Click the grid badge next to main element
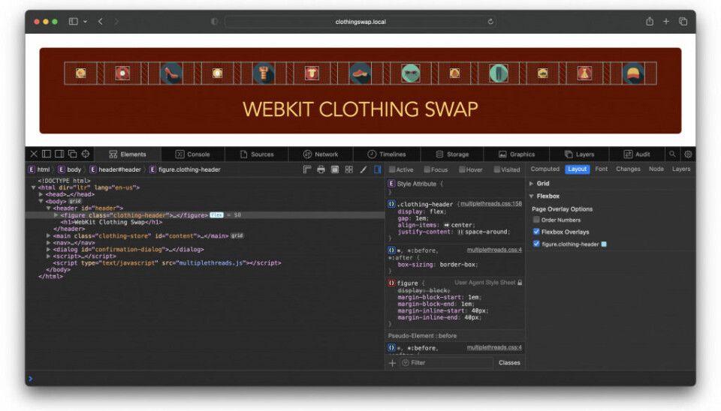Viewport: 721px width, 411px height. (237, 235)
